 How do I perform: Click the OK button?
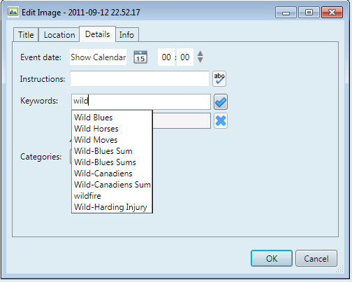pos(272,258)
